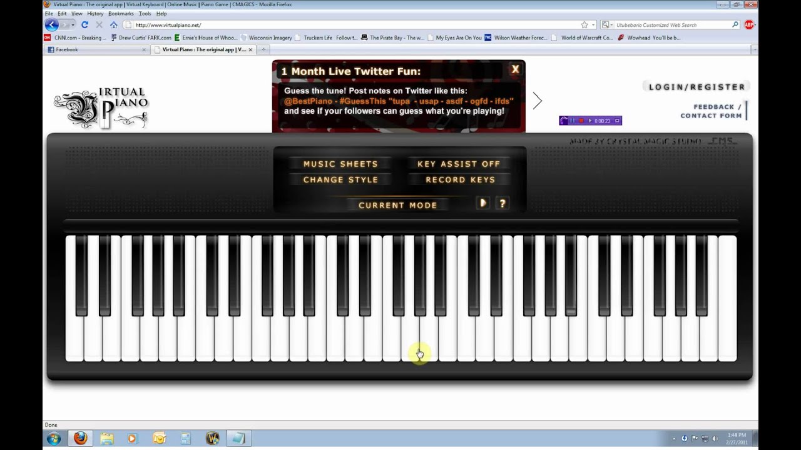This screenshot has width=801, height=450.
Task: Open World of Warcraft Community bookmark
Action: click(582, 37)
